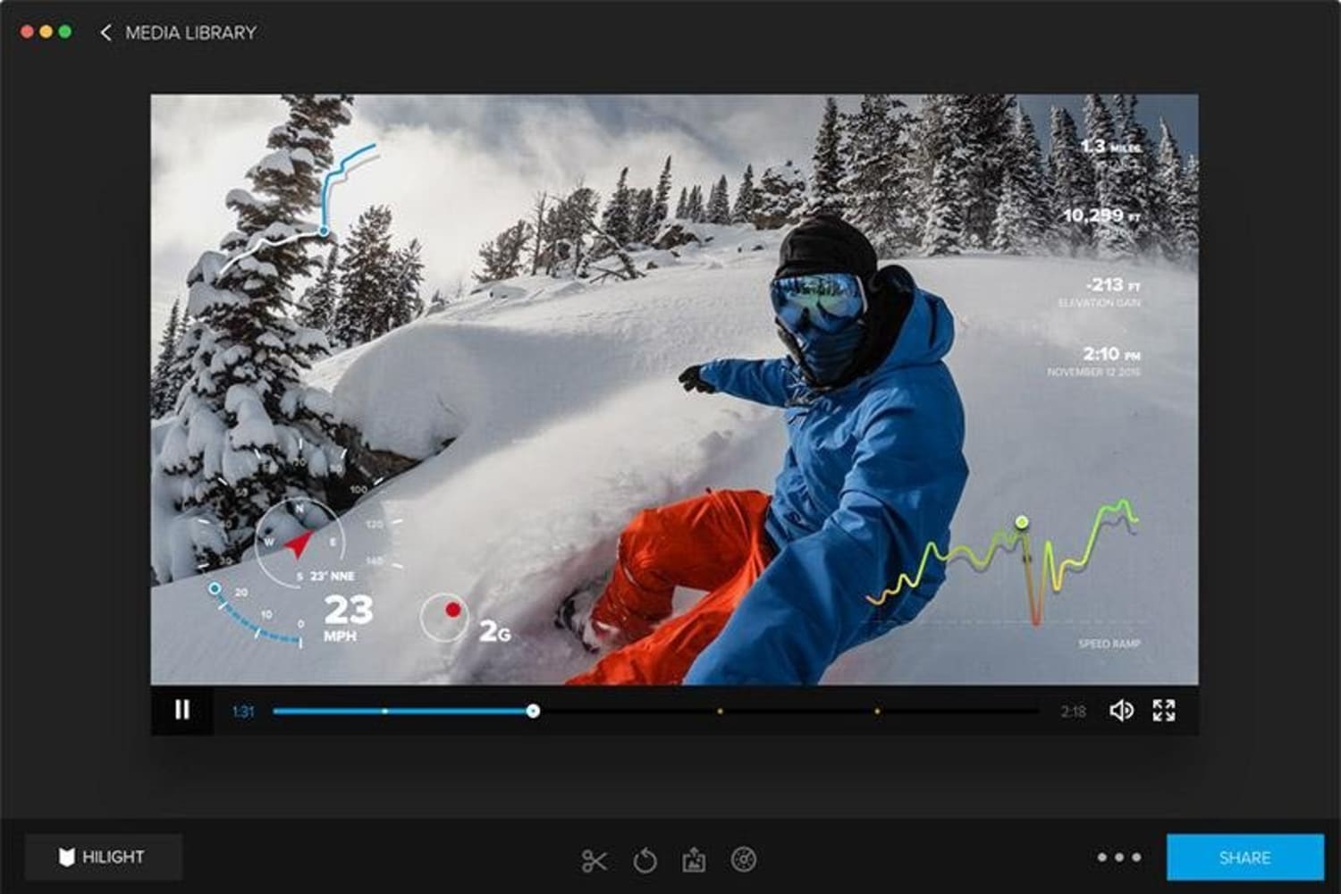1341x894 pixels.
Task: Click the yellow HiLight marker on timeline
Action: 721,710
